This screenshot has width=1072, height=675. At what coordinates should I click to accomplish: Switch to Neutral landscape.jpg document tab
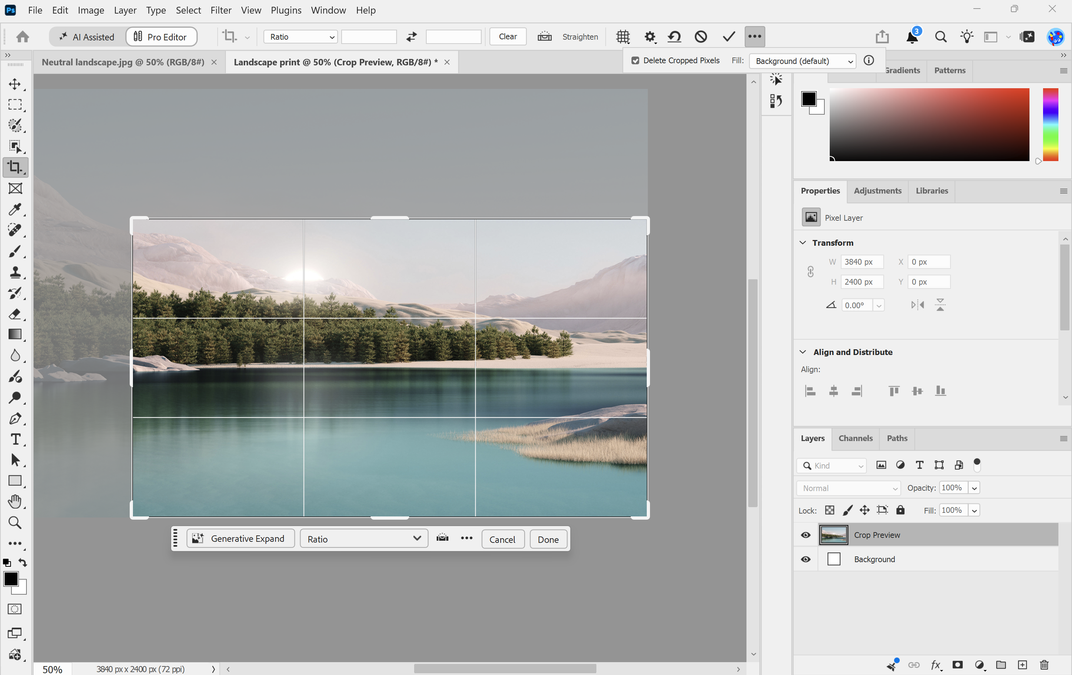(x=123, y=62)
